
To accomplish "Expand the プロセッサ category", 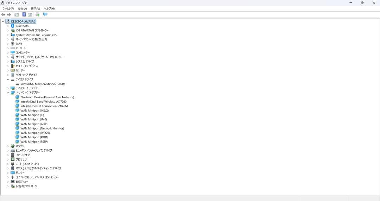I will click(x=8, y=159).
